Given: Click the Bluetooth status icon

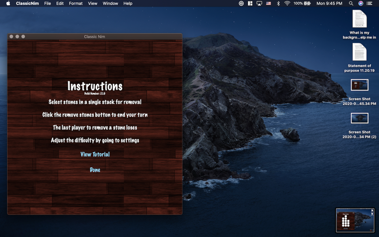Looking at the screenshot, I should click(x=278, y=3).
